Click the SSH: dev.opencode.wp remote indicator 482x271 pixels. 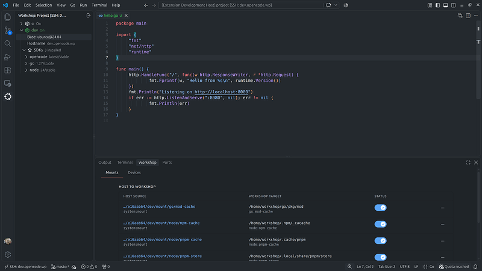point(25,267)
